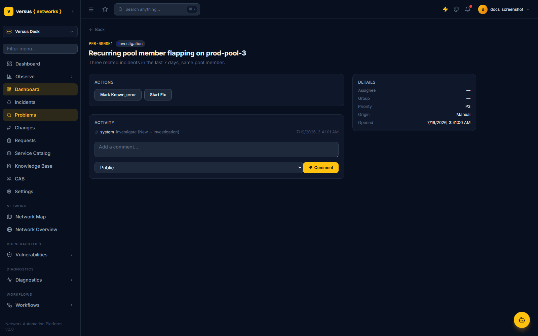Click the system investigate activity entry
Screen dimensions: 538x336
point(217,132)
